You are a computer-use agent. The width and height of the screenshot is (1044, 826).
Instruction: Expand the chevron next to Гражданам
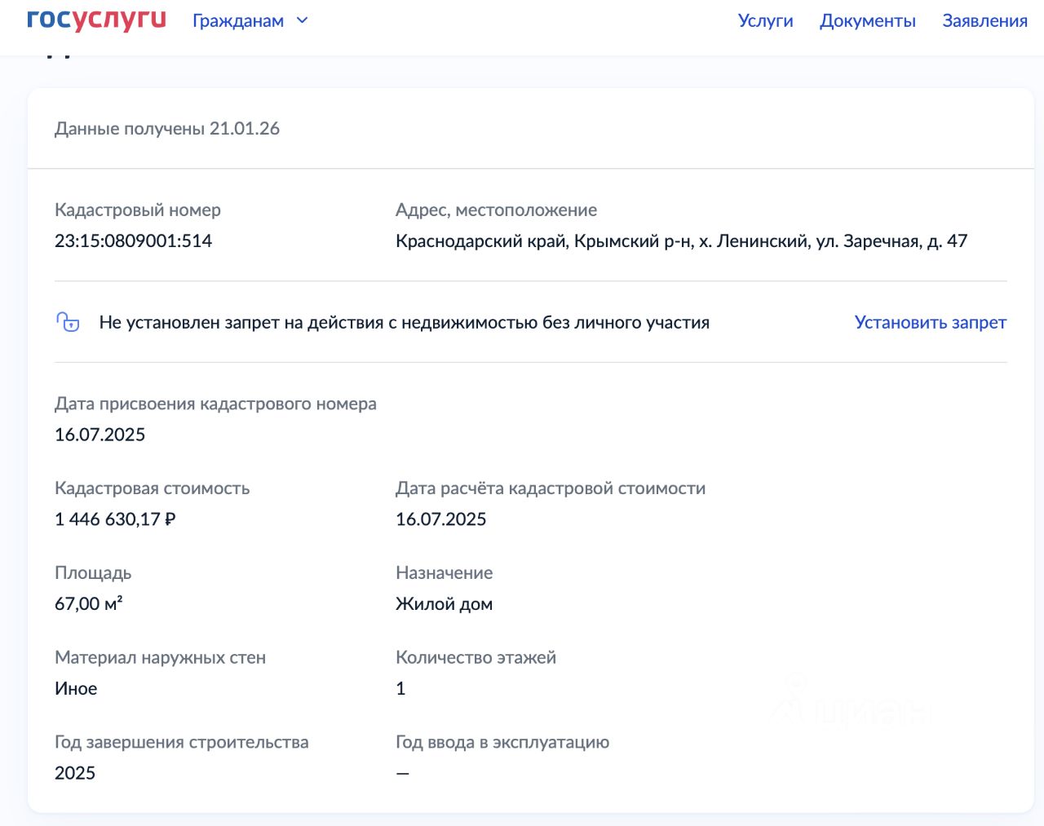(x=302, y=20)
